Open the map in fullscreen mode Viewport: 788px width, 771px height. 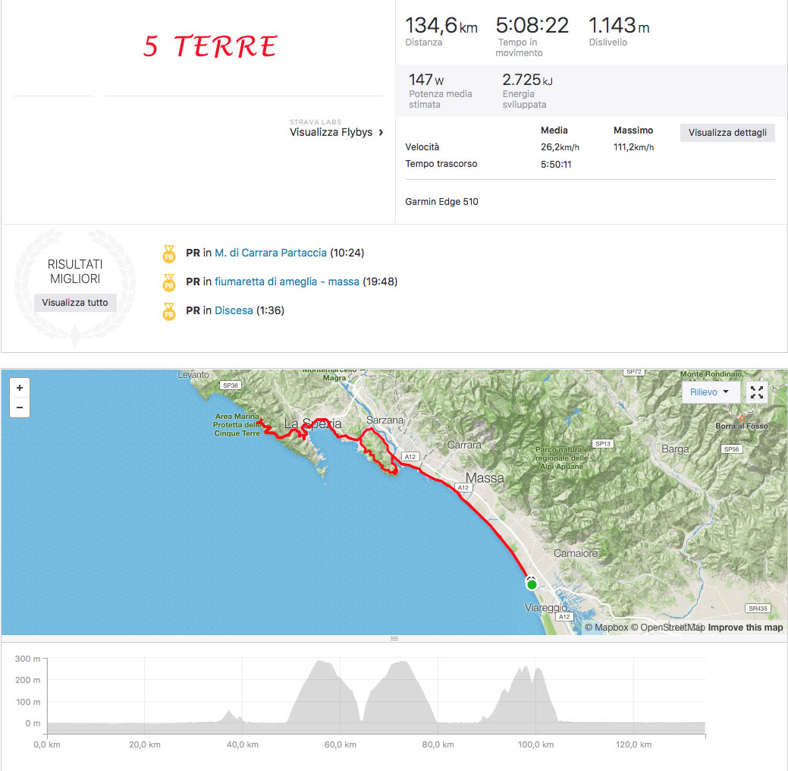tap(757, 392)
